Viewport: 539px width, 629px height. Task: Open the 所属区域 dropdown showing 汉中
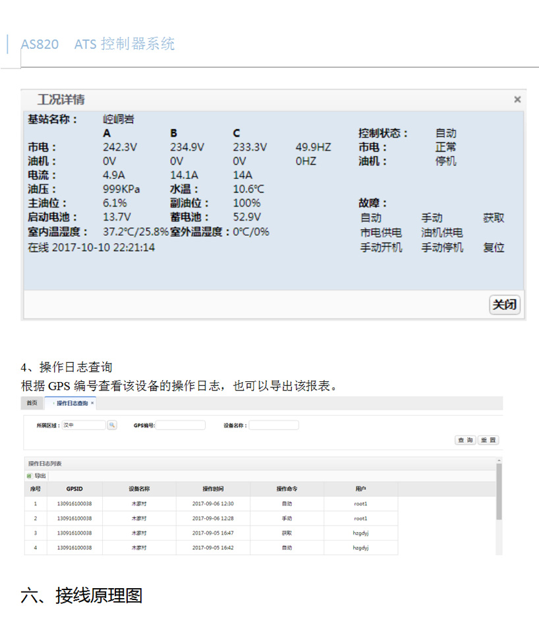84,425
